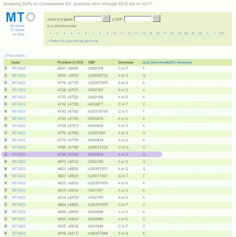Screen dimensions: 236x237
Task: Expand the rs28600732 row details
Action: tap(5, 75)
